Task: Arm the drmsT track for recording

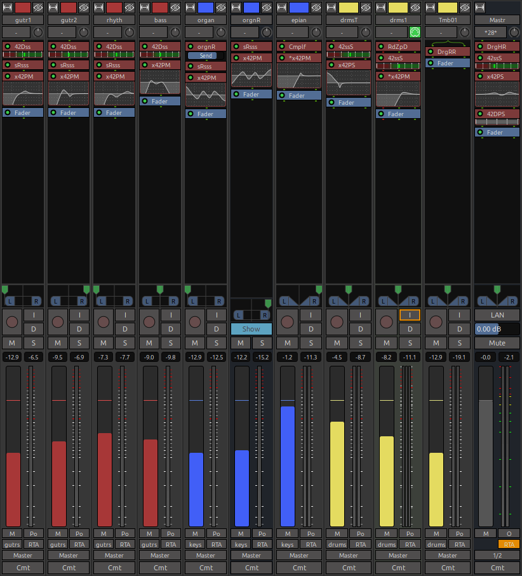Action: 336,321
